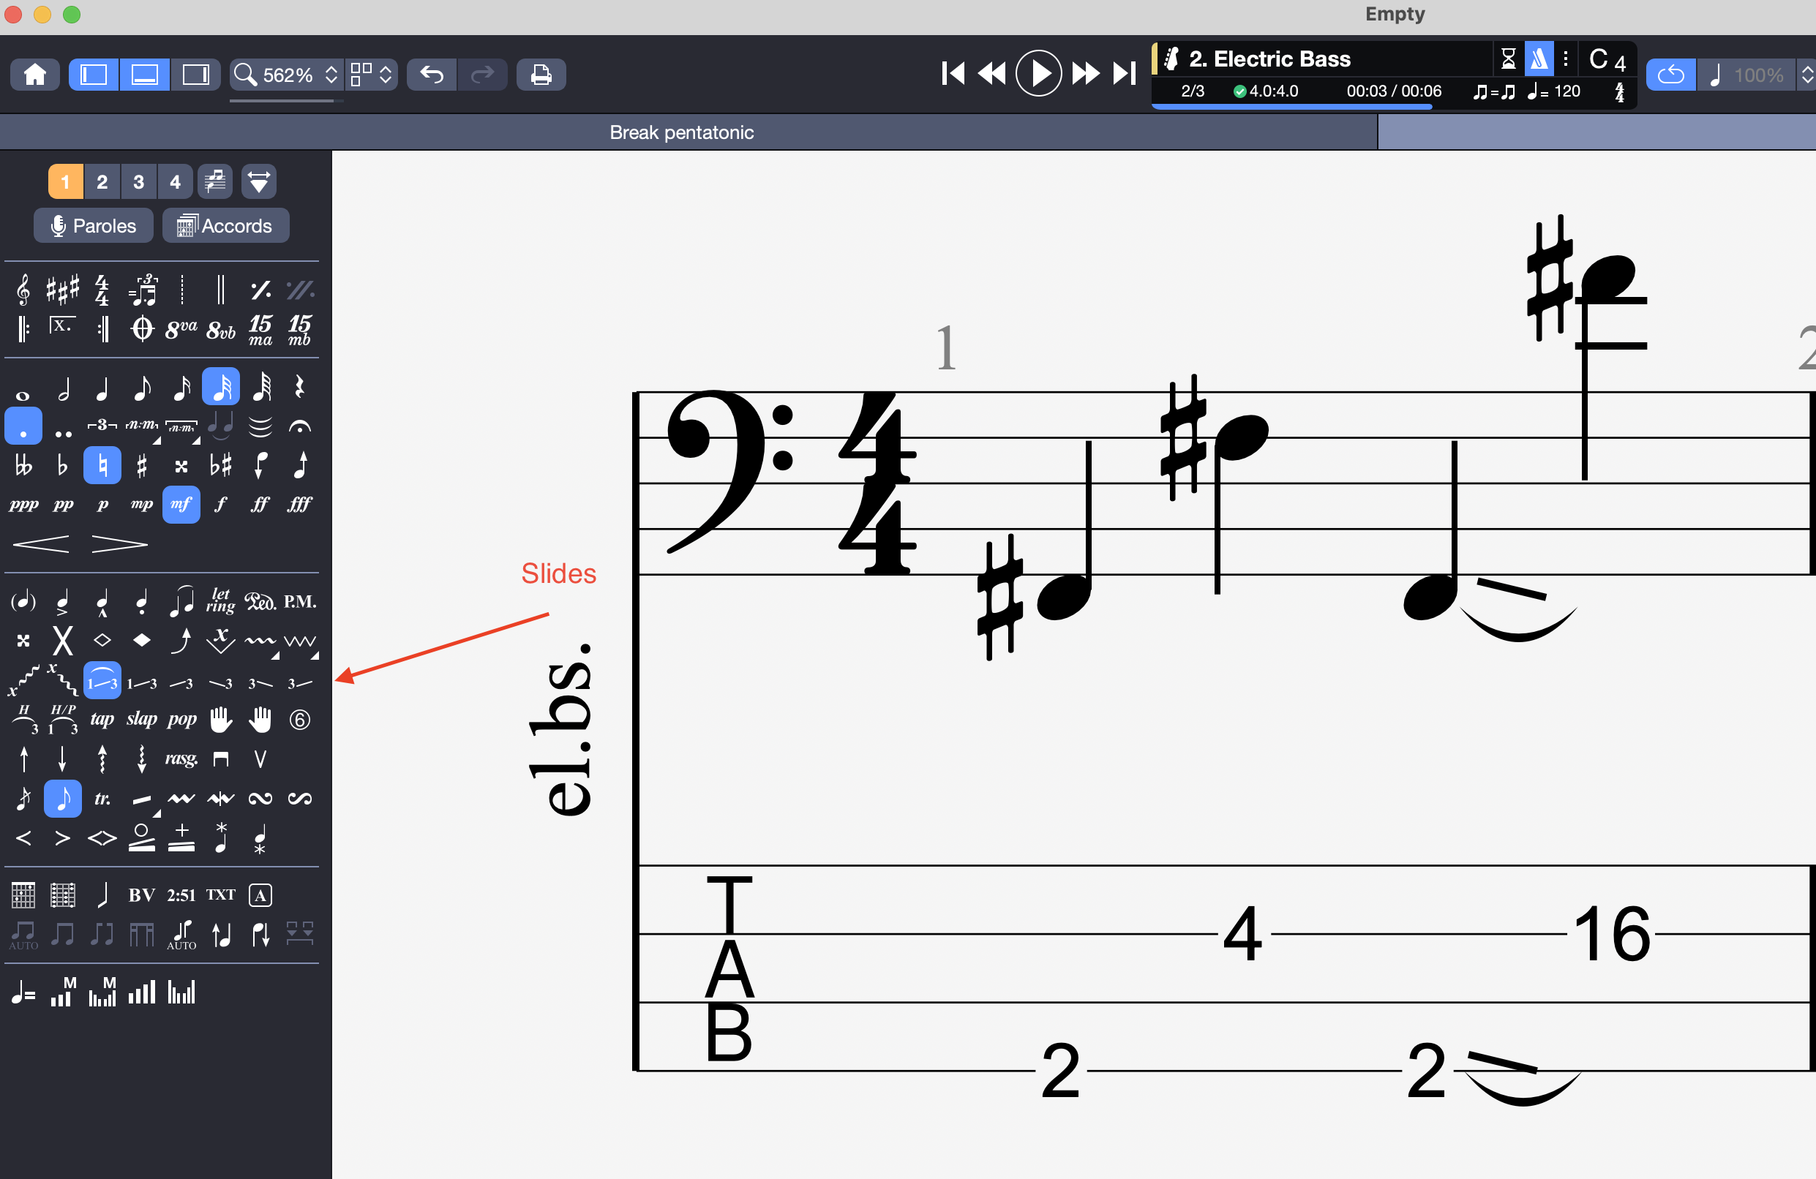Click the playback progress bar under track info

1393,108
